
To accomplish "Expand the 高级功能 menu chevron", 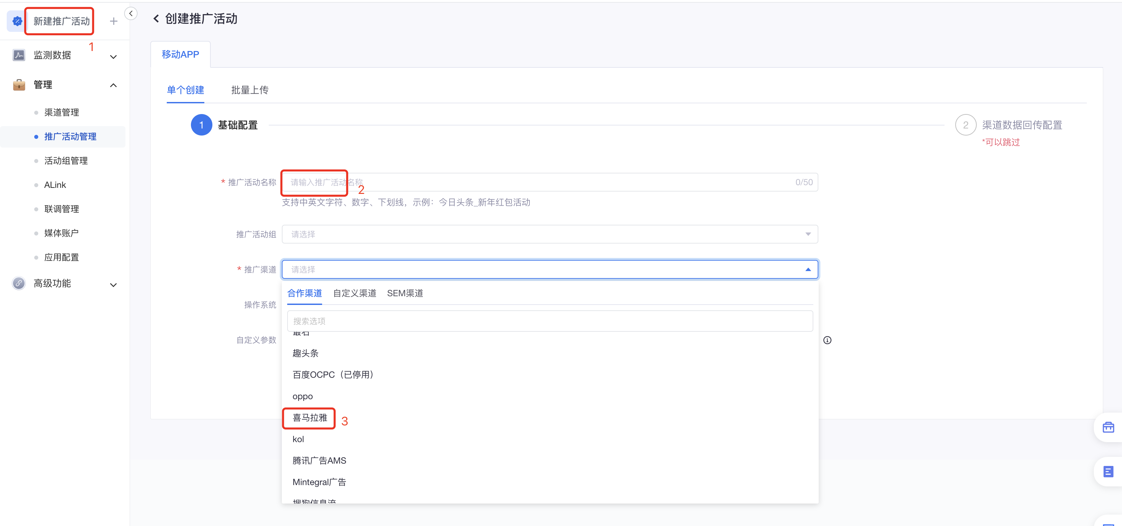I will (113, 285).
